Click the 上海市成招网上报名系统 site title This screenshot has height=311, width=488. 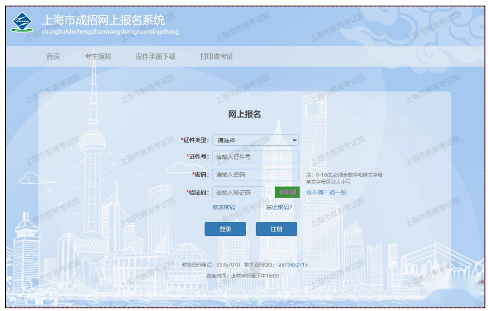click(103, 20)
